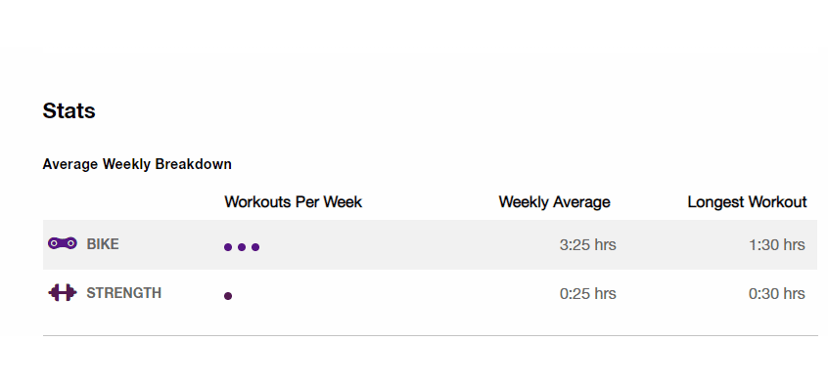Click the Stats heading
The width and height of the screenshot is (828, 384).
pyautogui.click(x=69, y=110)
